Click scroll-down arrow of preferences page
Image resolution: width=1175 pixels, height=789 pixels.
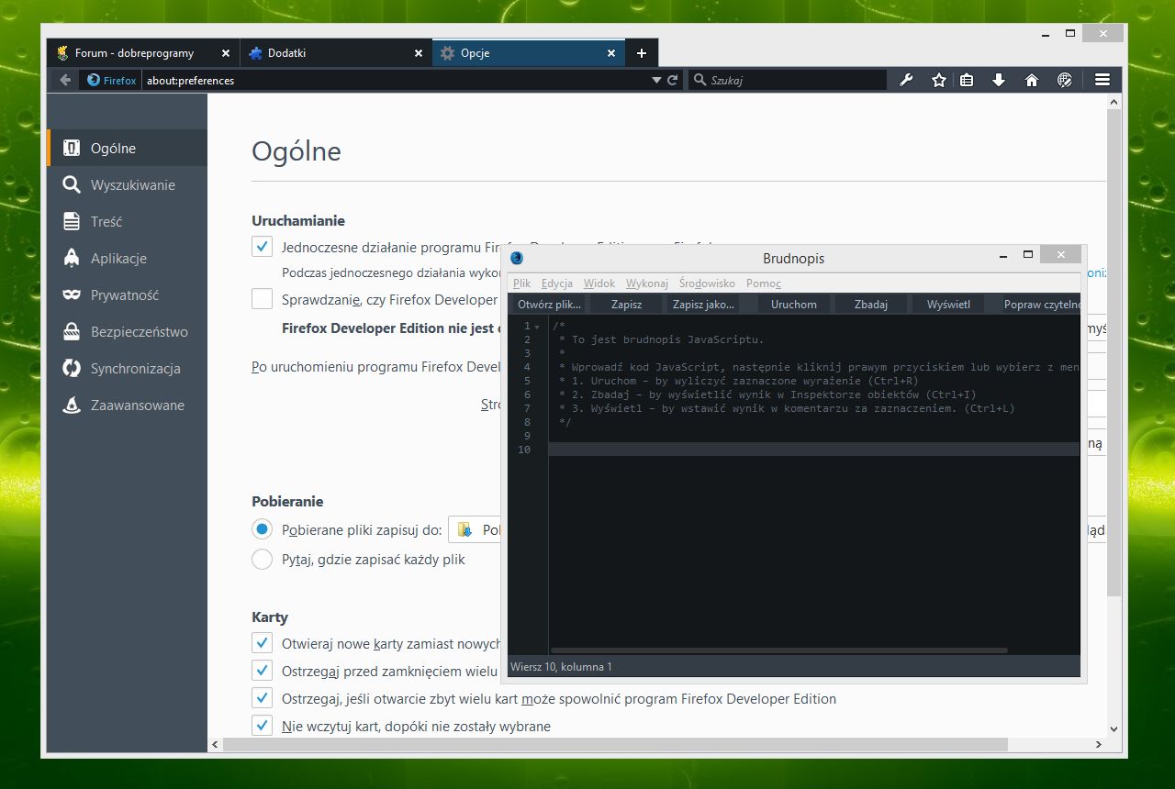(x=1114, y=729)
